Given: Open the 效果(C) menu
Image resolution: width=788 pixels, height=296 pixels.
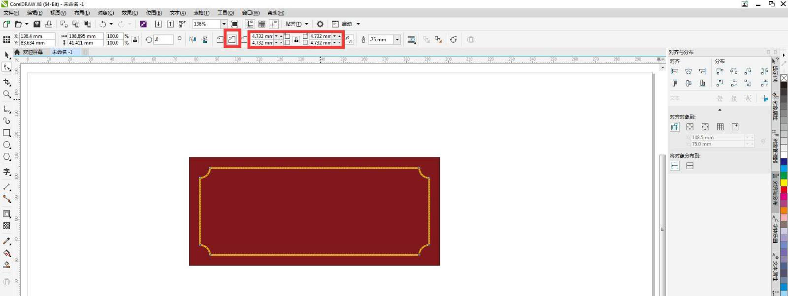Looking at the screenshot, I should pyautogui.click(x=130, y=13).
